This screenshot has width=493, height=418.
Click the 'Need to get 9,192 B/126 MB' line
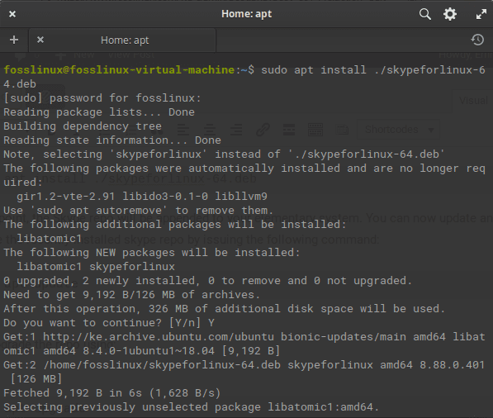[x=132, y=295]
